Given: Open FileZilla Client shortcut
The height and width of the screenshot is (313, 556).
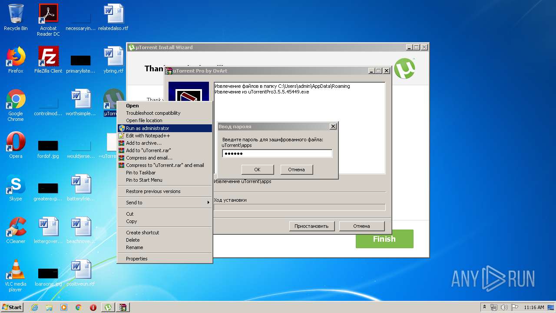Looking at the screenshot, I should (x=48, y=60).
